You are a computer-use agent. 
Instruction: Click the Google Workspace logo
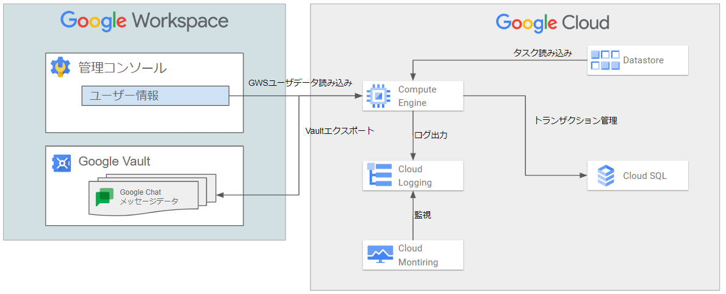coord(145,21)
